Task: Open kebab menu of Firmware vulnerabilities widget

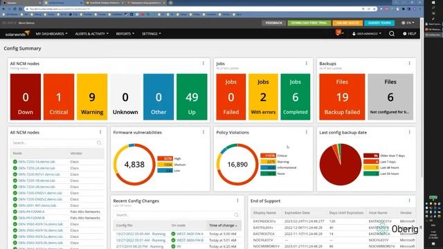Action: point(203,132)
